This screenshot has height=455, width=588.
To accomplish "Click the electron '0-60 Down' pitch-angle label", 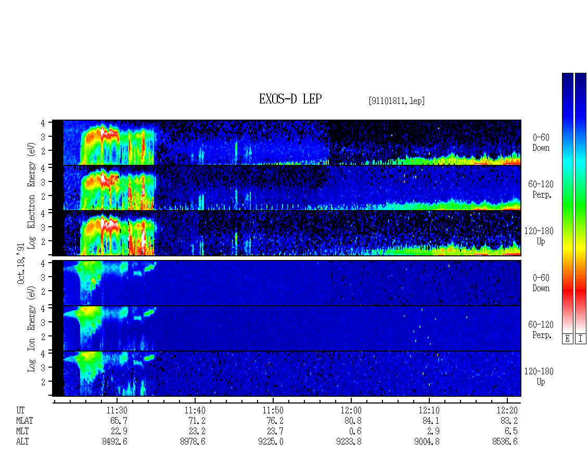I will [x=541, y=143].
